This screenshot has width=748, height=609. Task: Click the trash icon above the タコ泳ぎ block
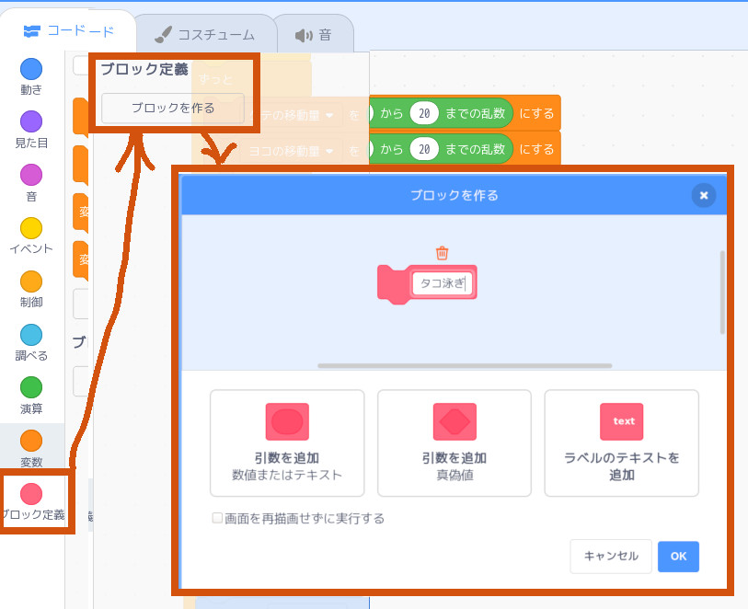click(443, 253)
